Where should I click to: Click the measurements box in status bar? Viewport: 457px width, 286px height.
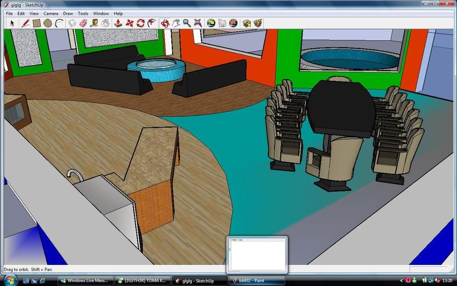428,269
